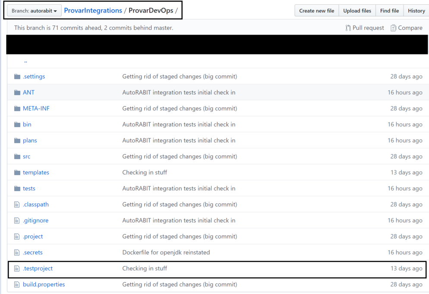Viewport: 429px width, 294px height.
Task: Open the commit message for ANT
Action: click(179, 93)
